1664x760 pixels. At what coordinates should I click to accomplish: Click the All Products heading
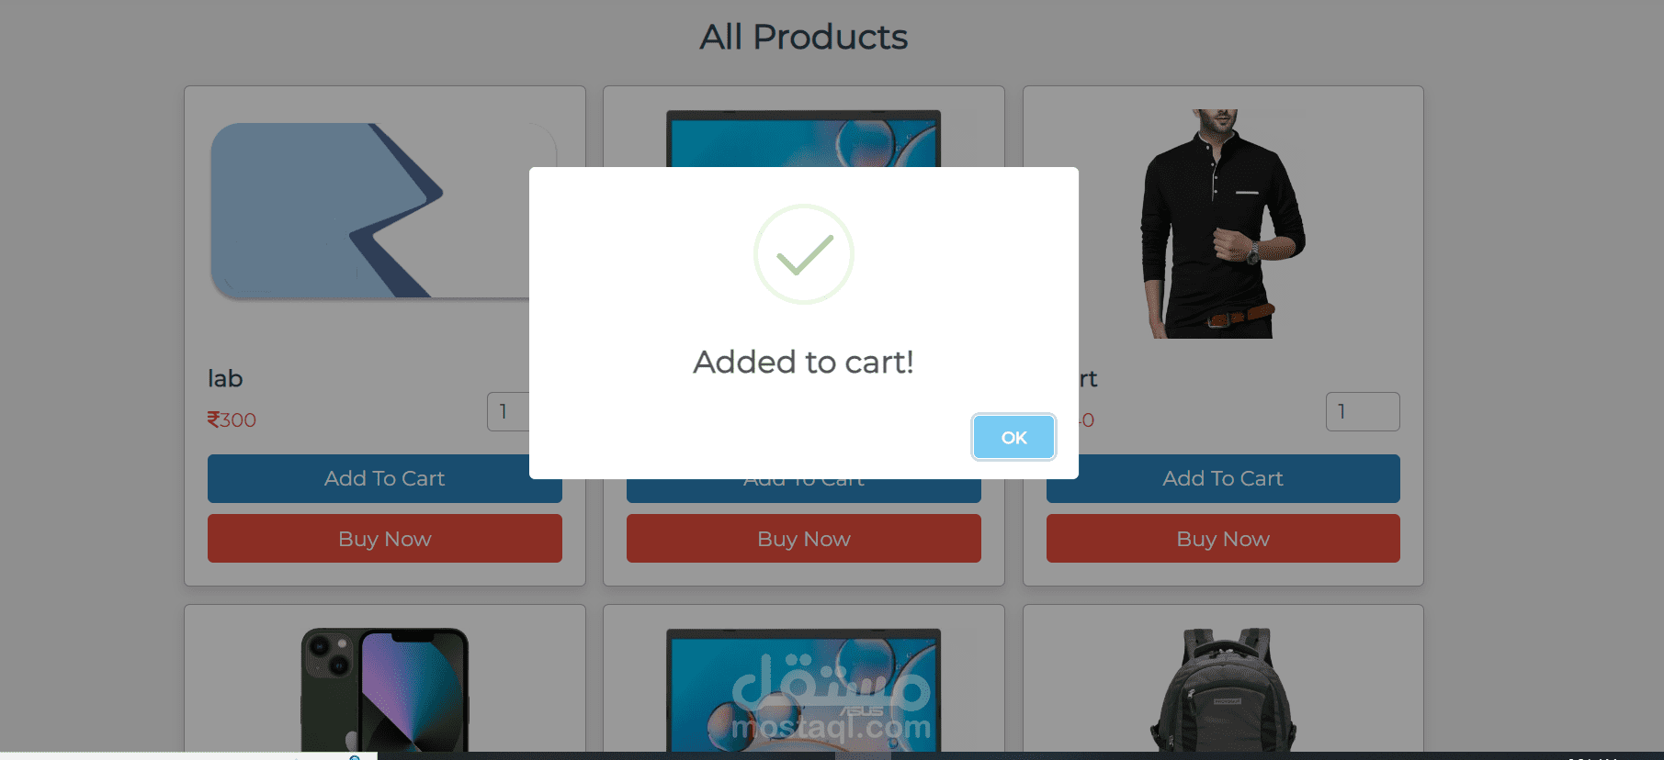click(x=803, y=38)
